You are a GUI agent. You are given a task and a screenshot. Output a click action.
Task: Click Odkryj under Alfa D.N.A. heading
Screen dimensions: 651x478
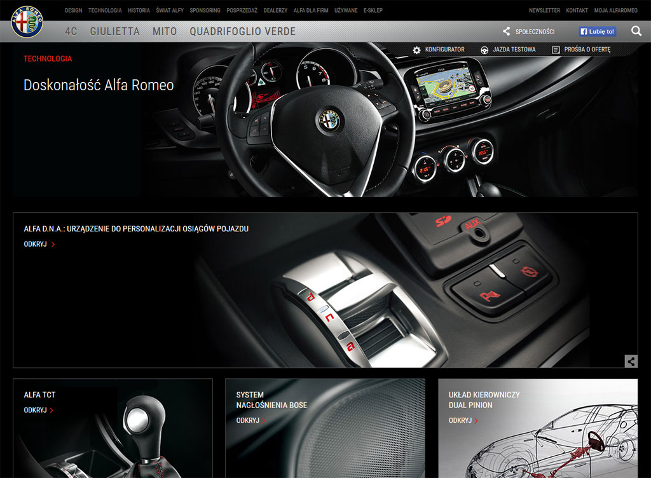pyautogui.click(x=39, y=244)
